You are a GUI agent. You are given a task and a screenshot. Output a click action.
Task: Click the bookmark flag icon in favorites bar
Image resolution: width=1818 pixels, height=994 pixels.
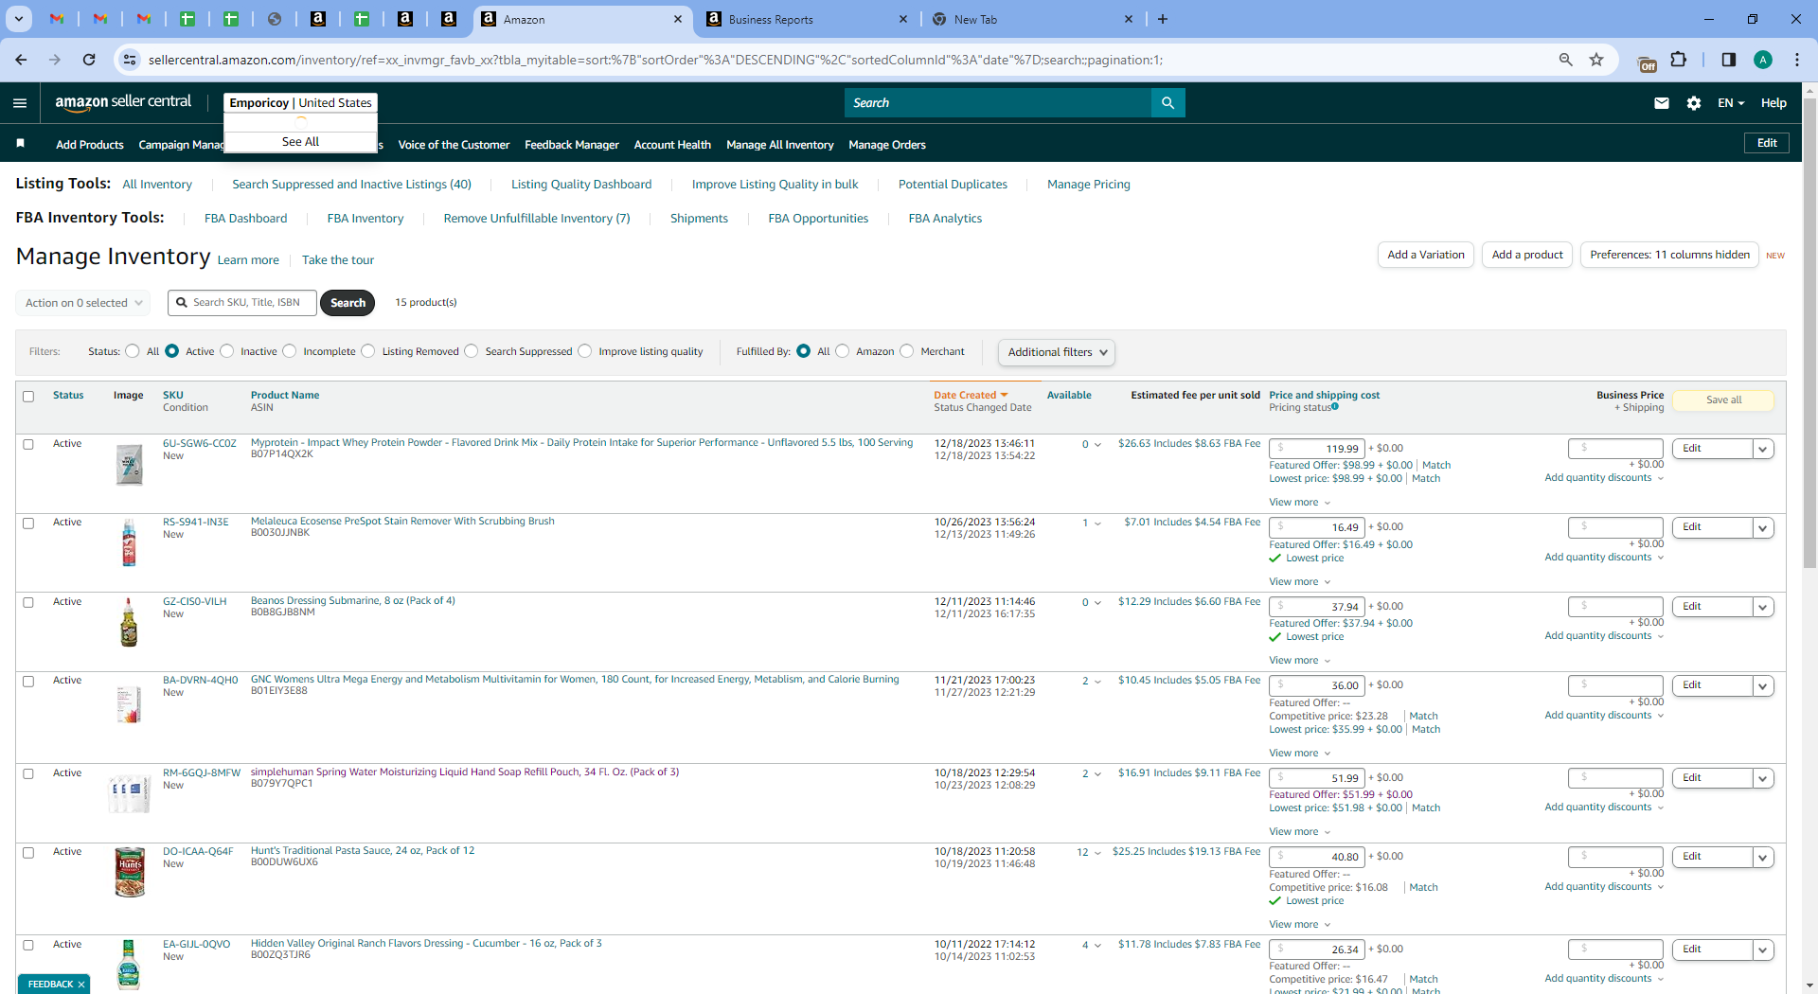point(20,144)
